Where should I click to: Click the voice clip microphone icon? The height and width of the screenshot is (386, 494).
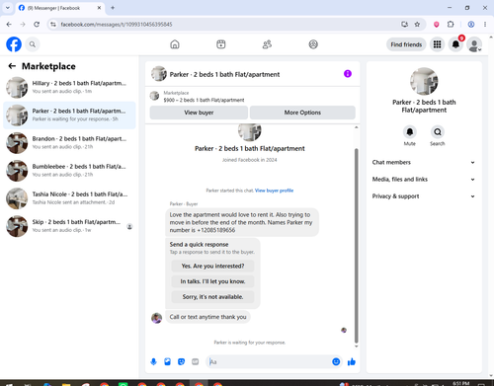point(153,362)
